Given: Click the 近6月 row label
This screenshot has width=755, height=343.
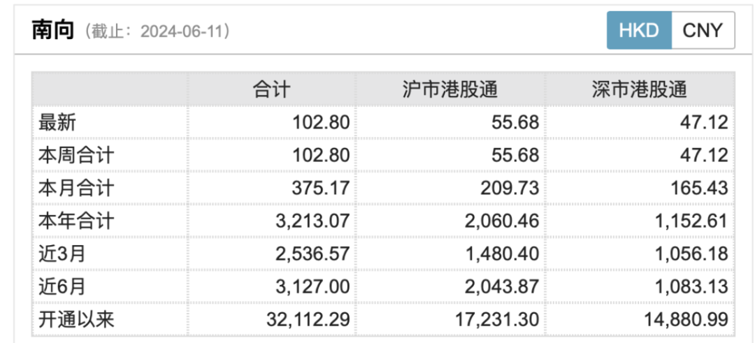Looking at the screenshot, I should (62, 286).
